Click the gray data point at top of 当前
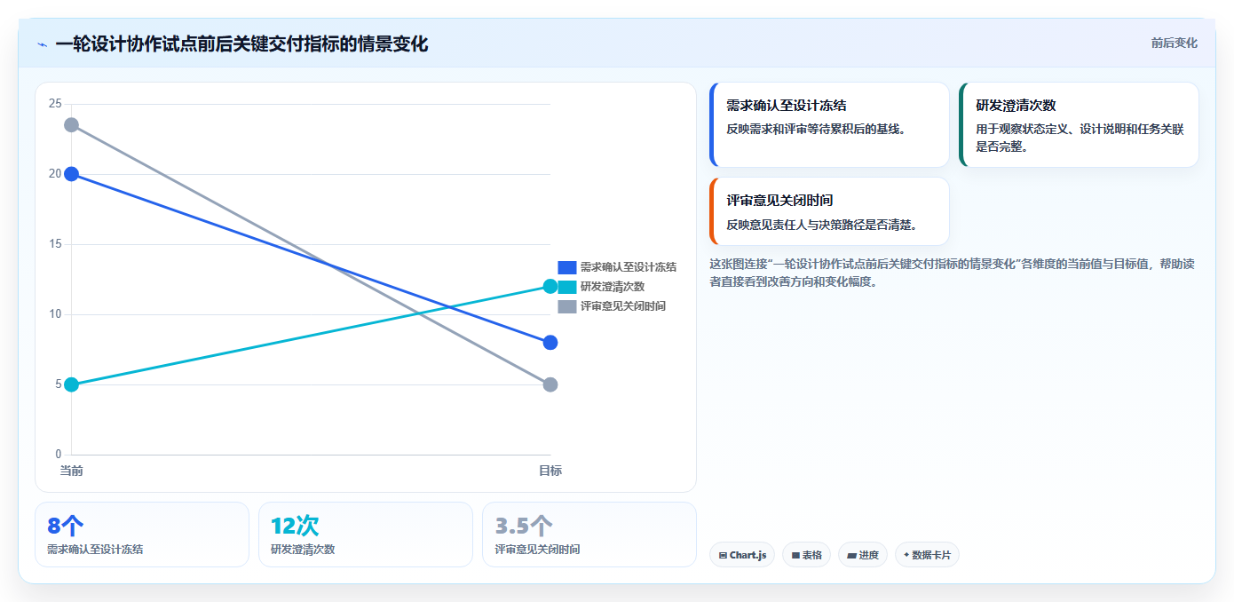Viewport: 1234px width, 602px height. (71, 125)
